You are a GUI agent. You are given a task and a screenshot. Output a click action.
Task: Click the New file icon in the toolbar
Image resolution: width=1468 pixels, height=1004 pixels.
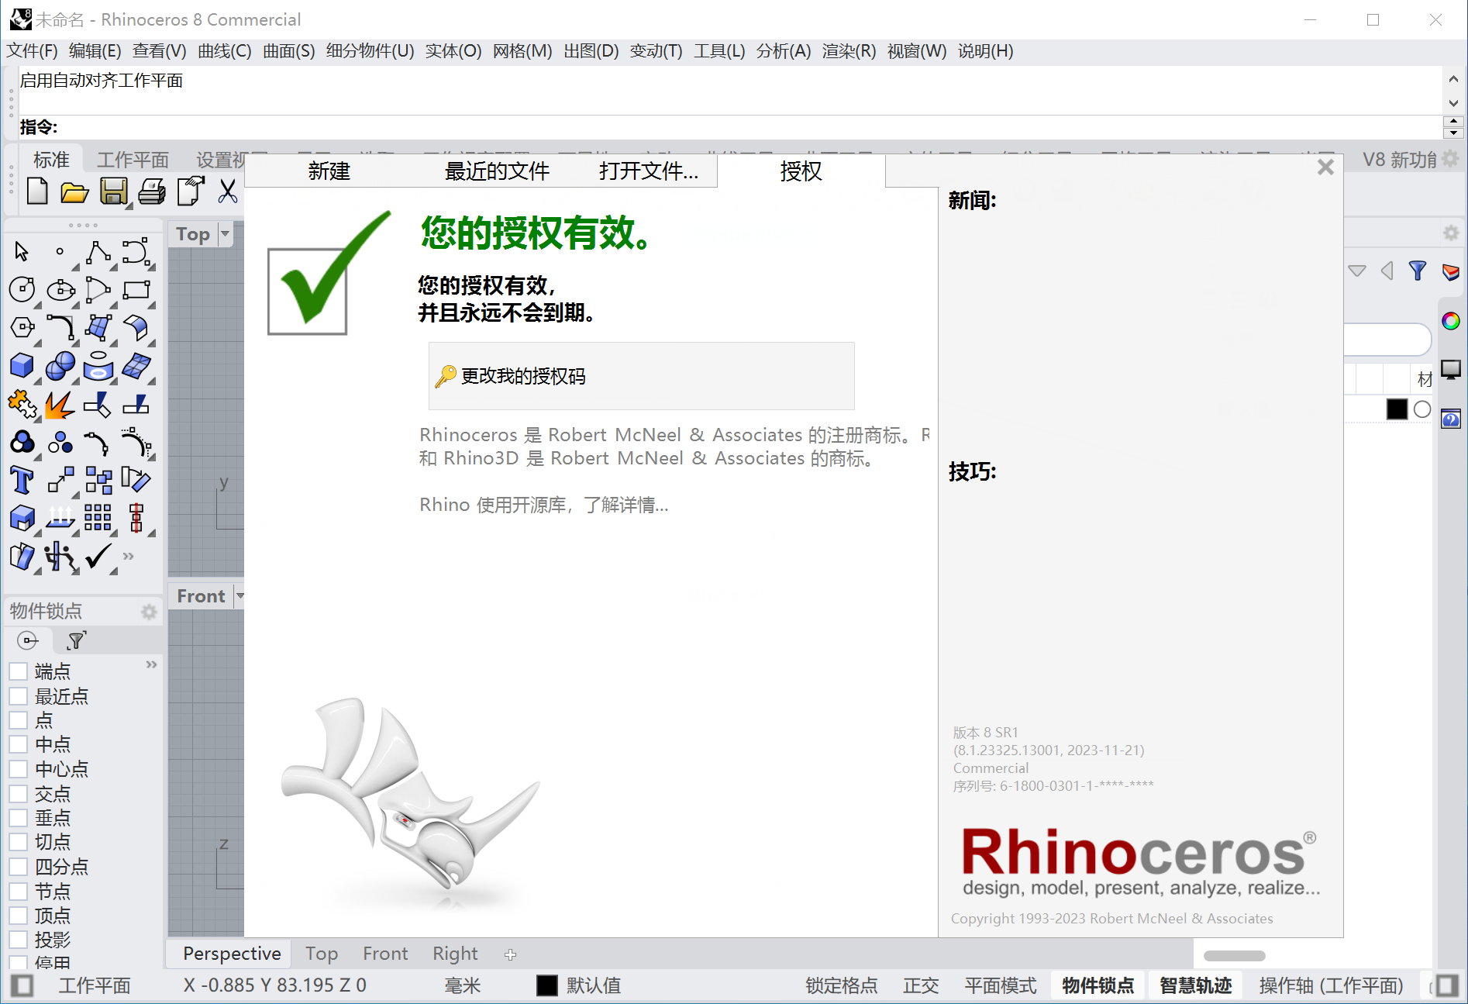tap(36, 191)
